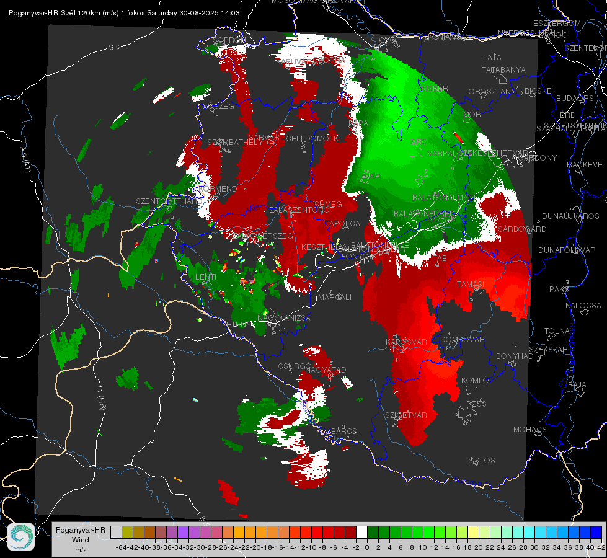The height and width of the screenshot is (558, 607).
Task: Click the radar title text with date 30-08-2025
Action: point(124,13)
